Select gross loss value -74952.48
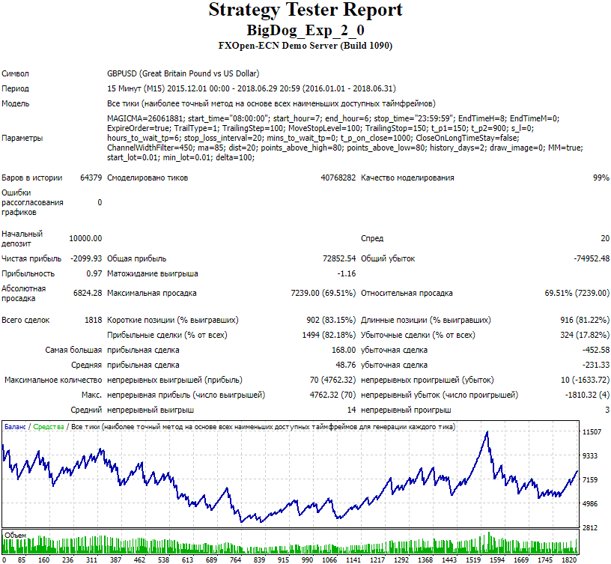Viewport: 611px width, 564px height. 592,258
